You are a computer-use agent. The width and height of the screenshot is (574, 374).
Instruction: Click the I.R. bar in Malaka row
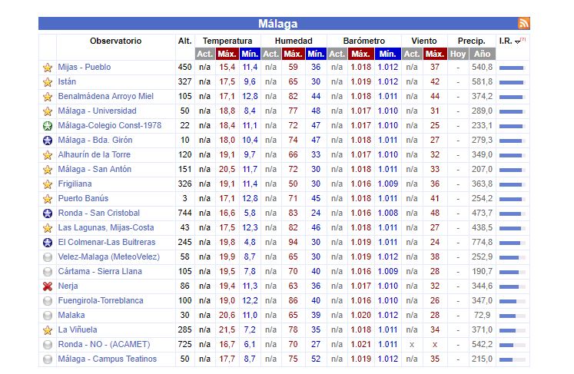[512, 316]
